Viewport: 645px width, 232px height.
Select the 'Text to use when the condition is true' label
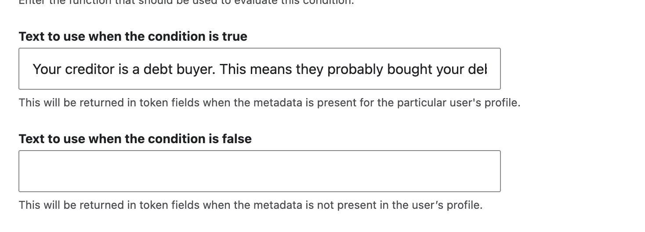pos(133,36)
